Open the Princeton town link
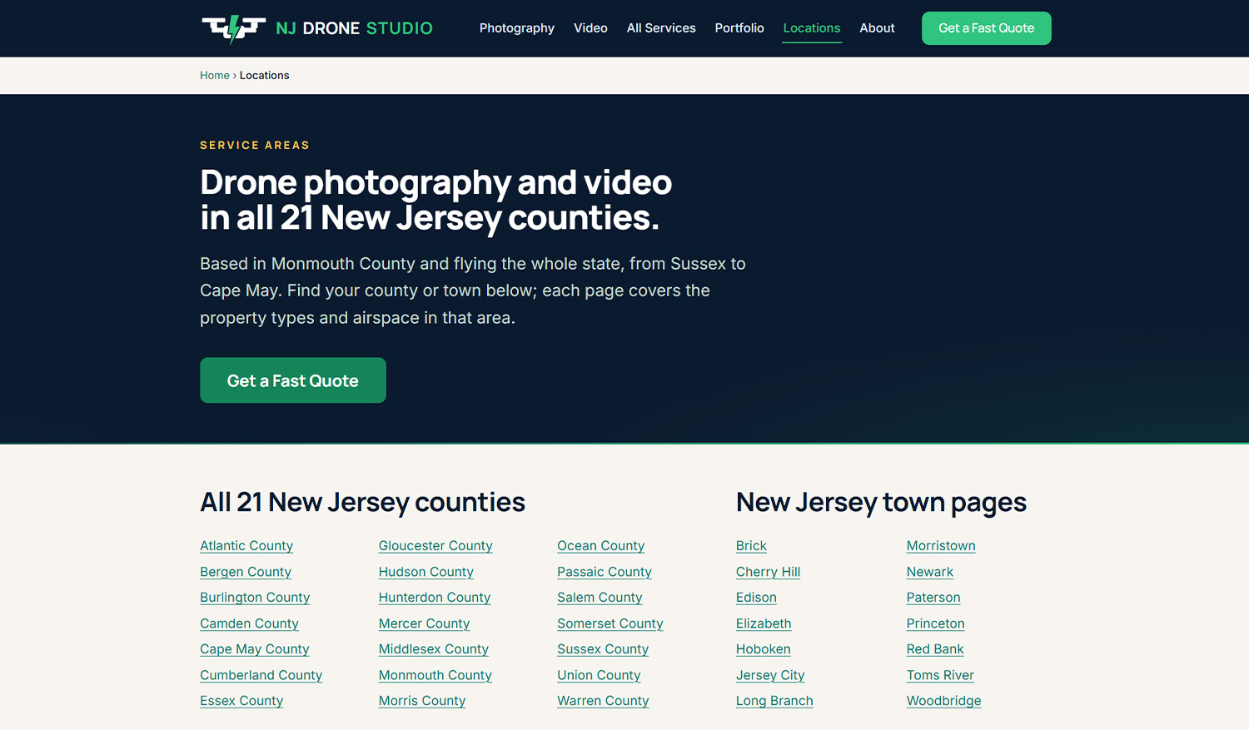 pyautogui.click(x=936, y=623)
